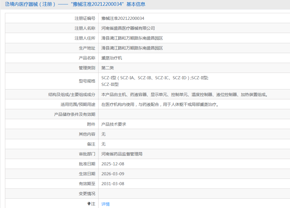Click the 备注 label
Image resolution: width=290 pixels, height=208 pixels.
point(91,144)
